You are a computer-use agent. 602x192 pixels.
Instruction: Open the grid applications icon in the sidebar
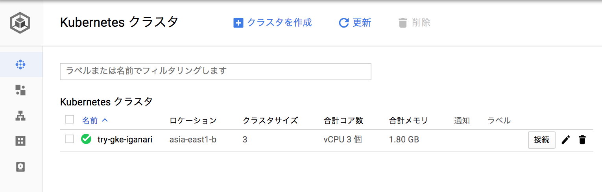[20, 141]
